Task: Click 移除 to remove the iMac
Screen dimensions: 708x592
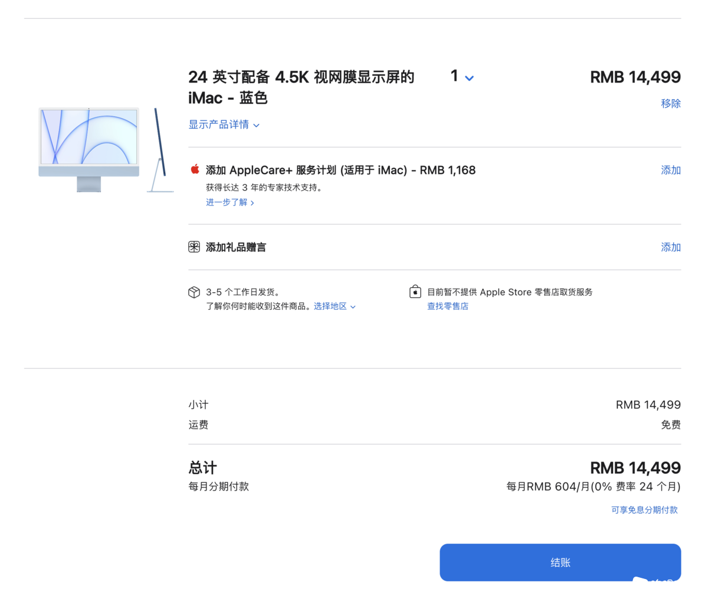Action: 671,103
